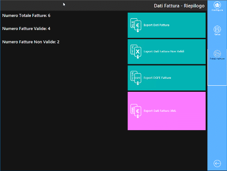Click the Dati Fattura - Riepilogo title
Screen dimensions: 227x171
[179, 6]
